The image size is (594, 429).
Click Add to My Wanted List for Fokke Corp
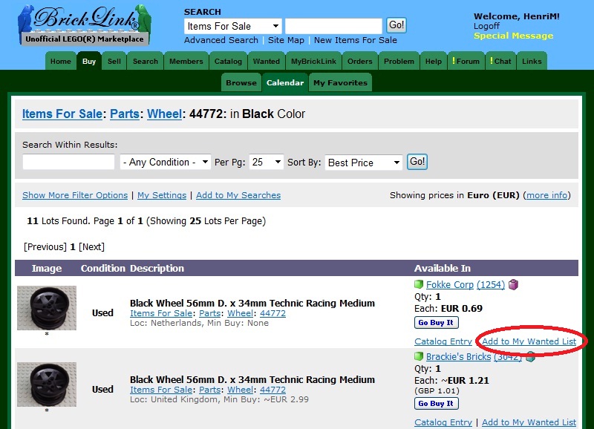tap(529, 341)
